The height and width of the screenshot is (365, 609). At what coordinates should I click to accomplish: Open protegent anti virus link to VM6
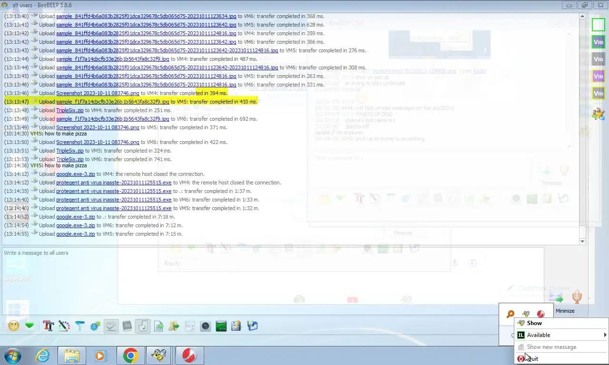[114, 200]
